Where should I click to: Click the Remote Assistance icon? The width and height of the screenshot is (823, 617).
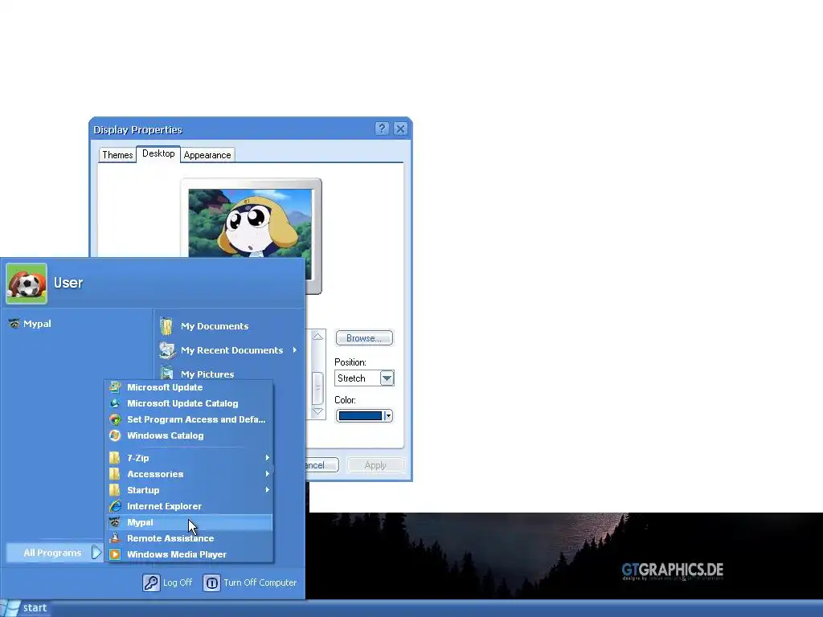pos(115,538)
